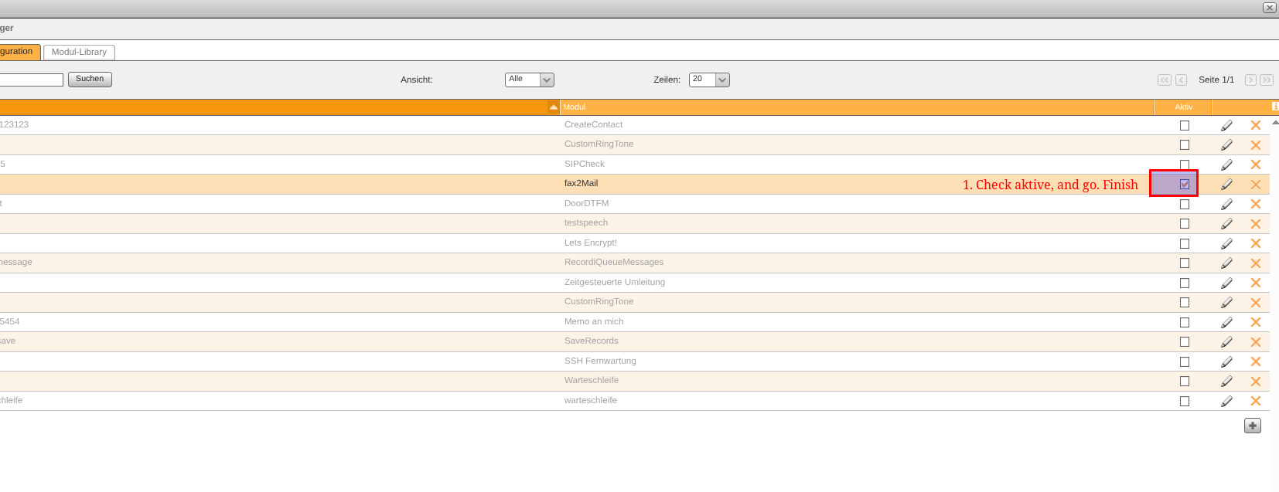Enable the DoorDTFM Aktiv checkbox

coord(1184,204)
